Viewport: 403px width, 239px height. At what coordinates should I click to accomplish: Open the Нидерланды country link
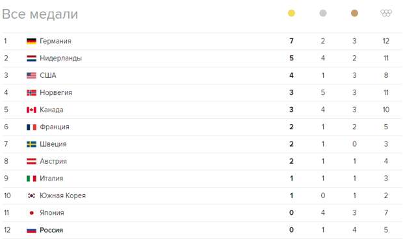click(x=60, y=58)
